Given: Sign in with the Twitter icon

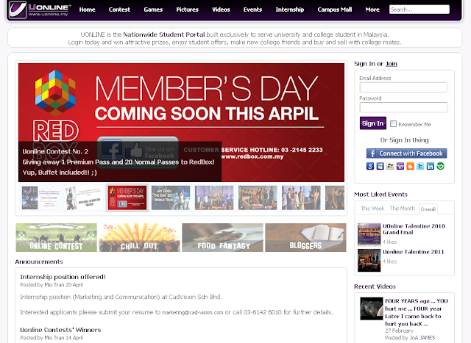Looking at the screenshot, I should coord(420,166).
